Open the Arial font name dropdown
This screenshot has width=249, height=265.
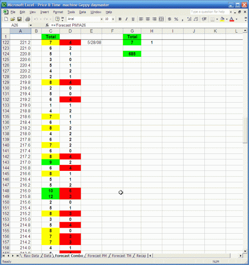(x=102, y=19)
